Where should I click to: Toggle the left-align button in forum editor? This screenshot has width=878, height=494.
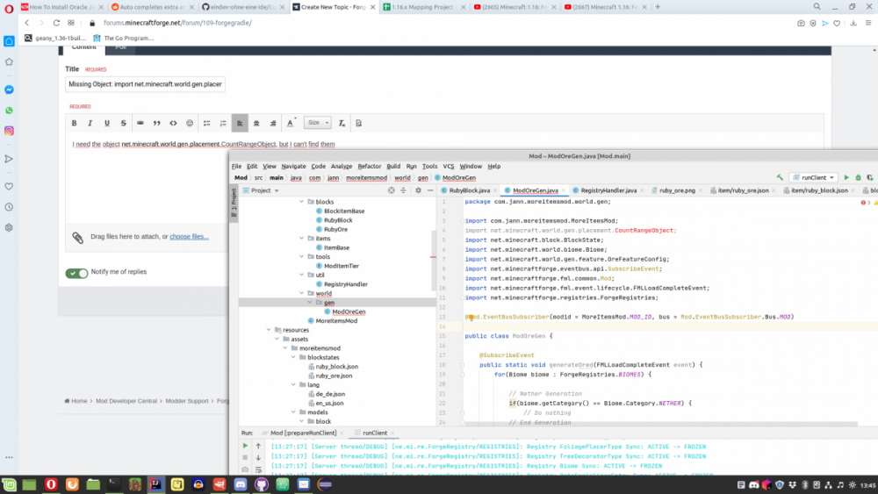(240, 123)
